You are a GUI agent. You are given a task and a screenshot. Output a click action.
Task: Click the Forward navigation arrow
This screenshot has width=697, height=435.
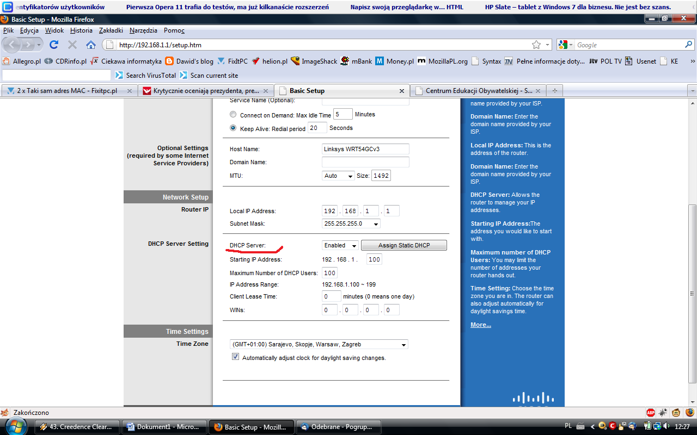29,45
